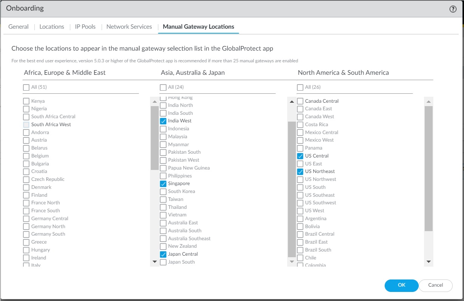Click the Americas right scrollbar thumb
The height and width of the screenshot is (301, 464).
428,168
